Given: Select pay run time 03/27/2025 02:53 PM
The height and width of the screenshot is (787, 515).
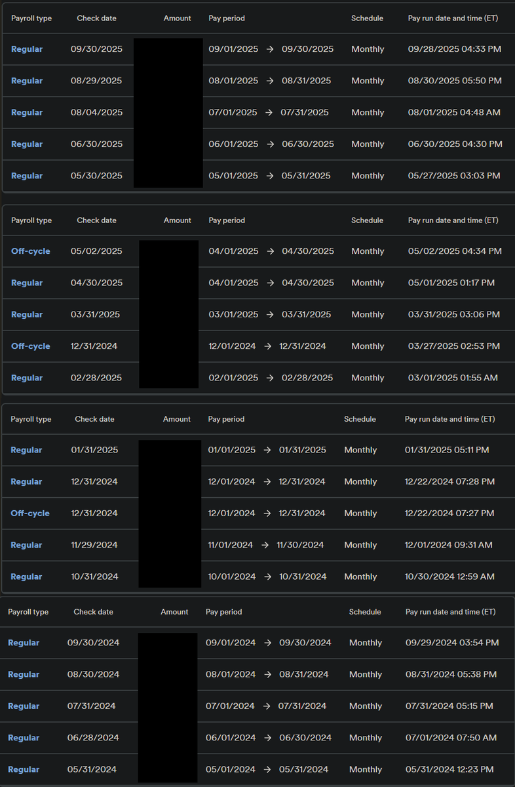Looking at the screenshot, I should click(x=454, y=346).
